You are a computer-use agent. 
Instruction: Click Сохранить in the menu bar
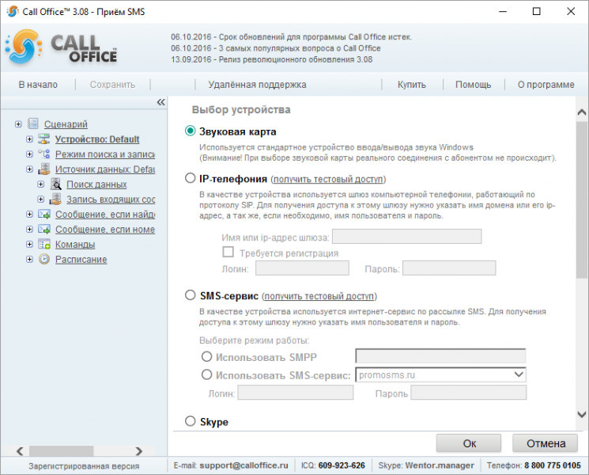[112, 85]
